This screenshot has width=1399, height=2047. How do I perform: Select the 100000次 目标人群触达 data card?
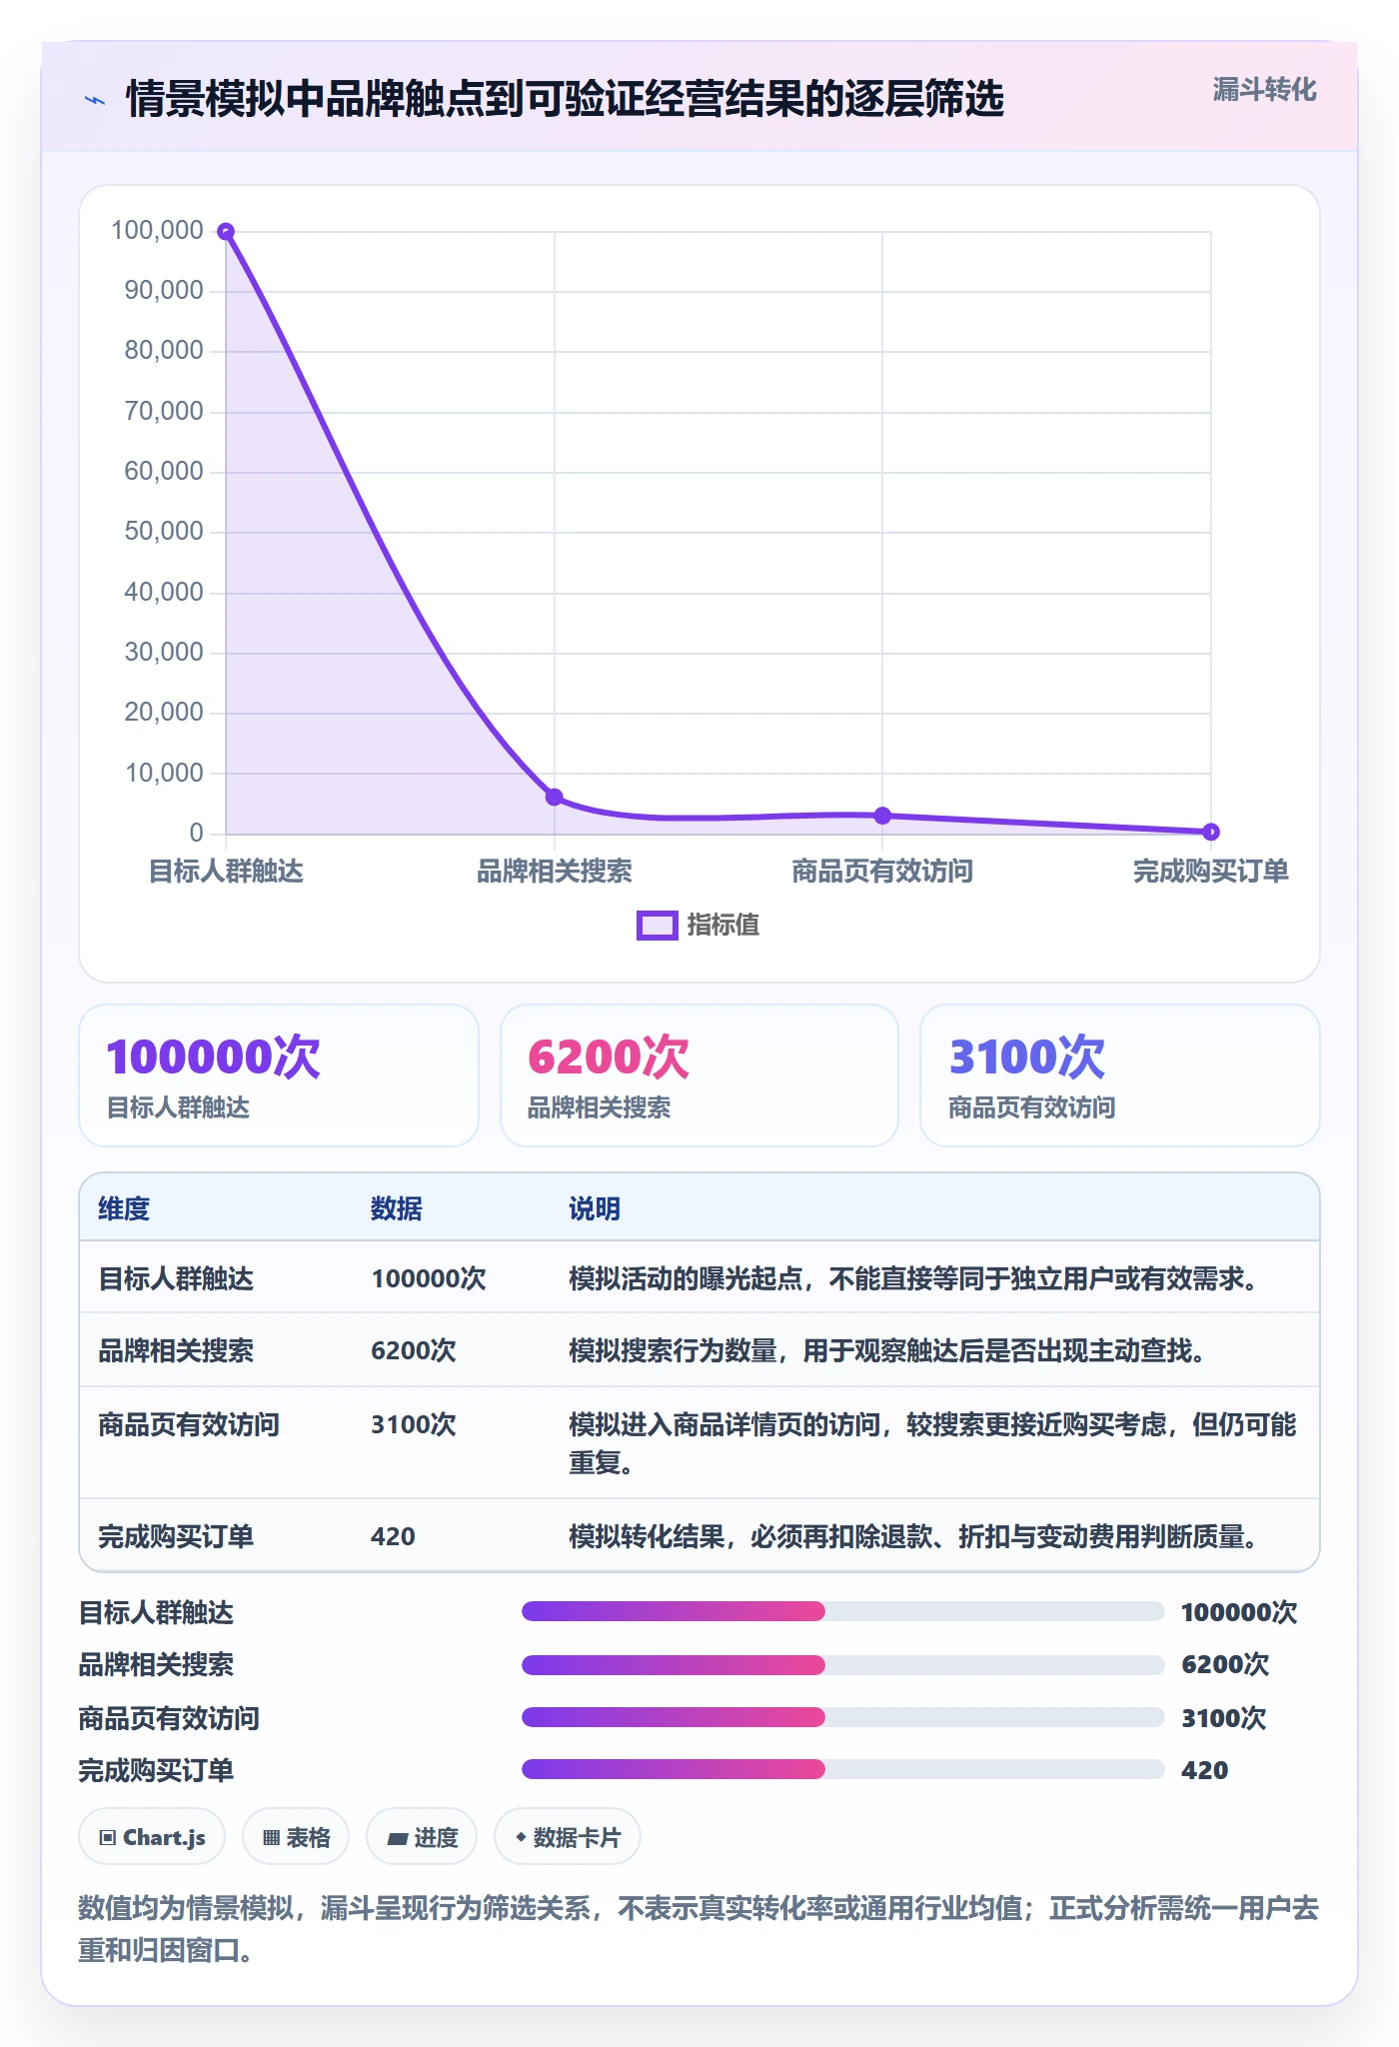coord(279,1075)
